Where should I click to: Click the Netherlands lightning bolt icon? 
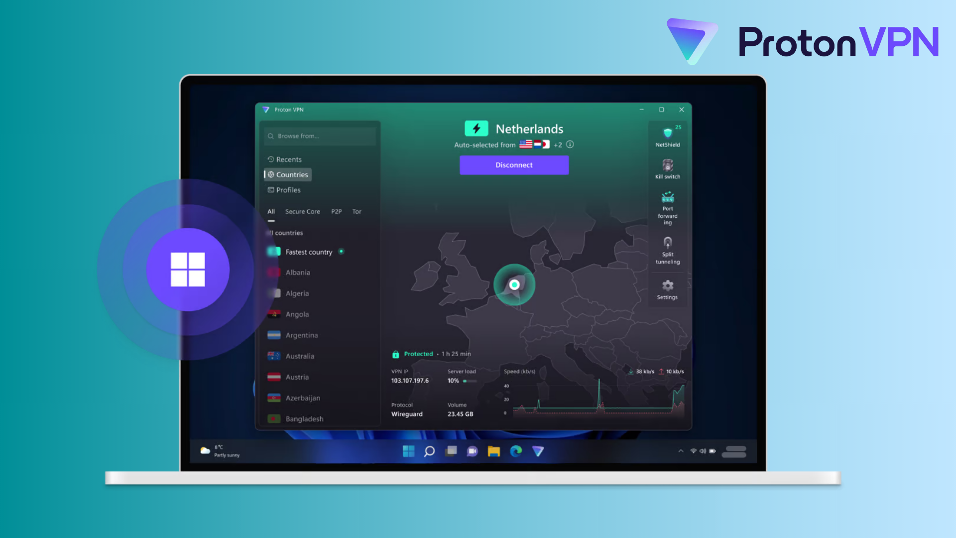click(477, 129)
